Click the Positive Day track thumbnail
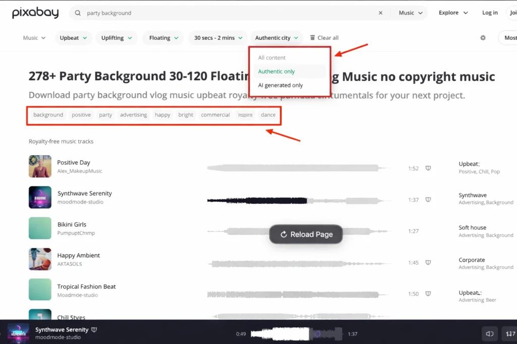517x344 pixels. [40, 166]
